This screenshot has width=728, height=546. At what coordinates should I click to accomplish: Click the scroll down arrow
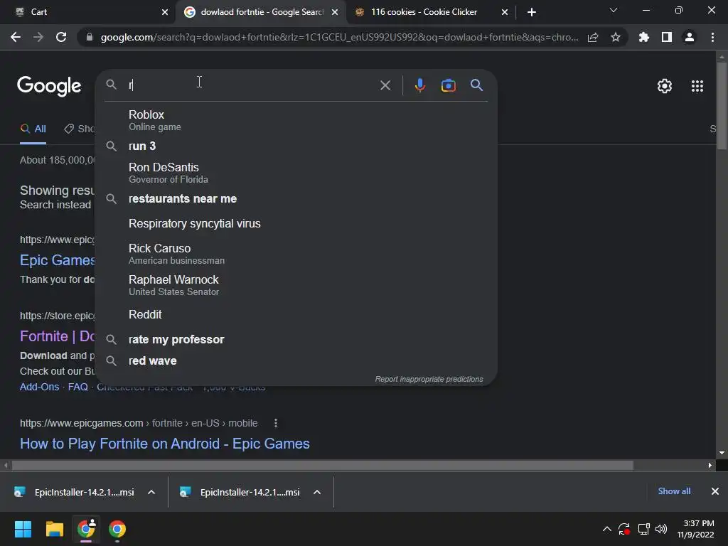[722, 453]
